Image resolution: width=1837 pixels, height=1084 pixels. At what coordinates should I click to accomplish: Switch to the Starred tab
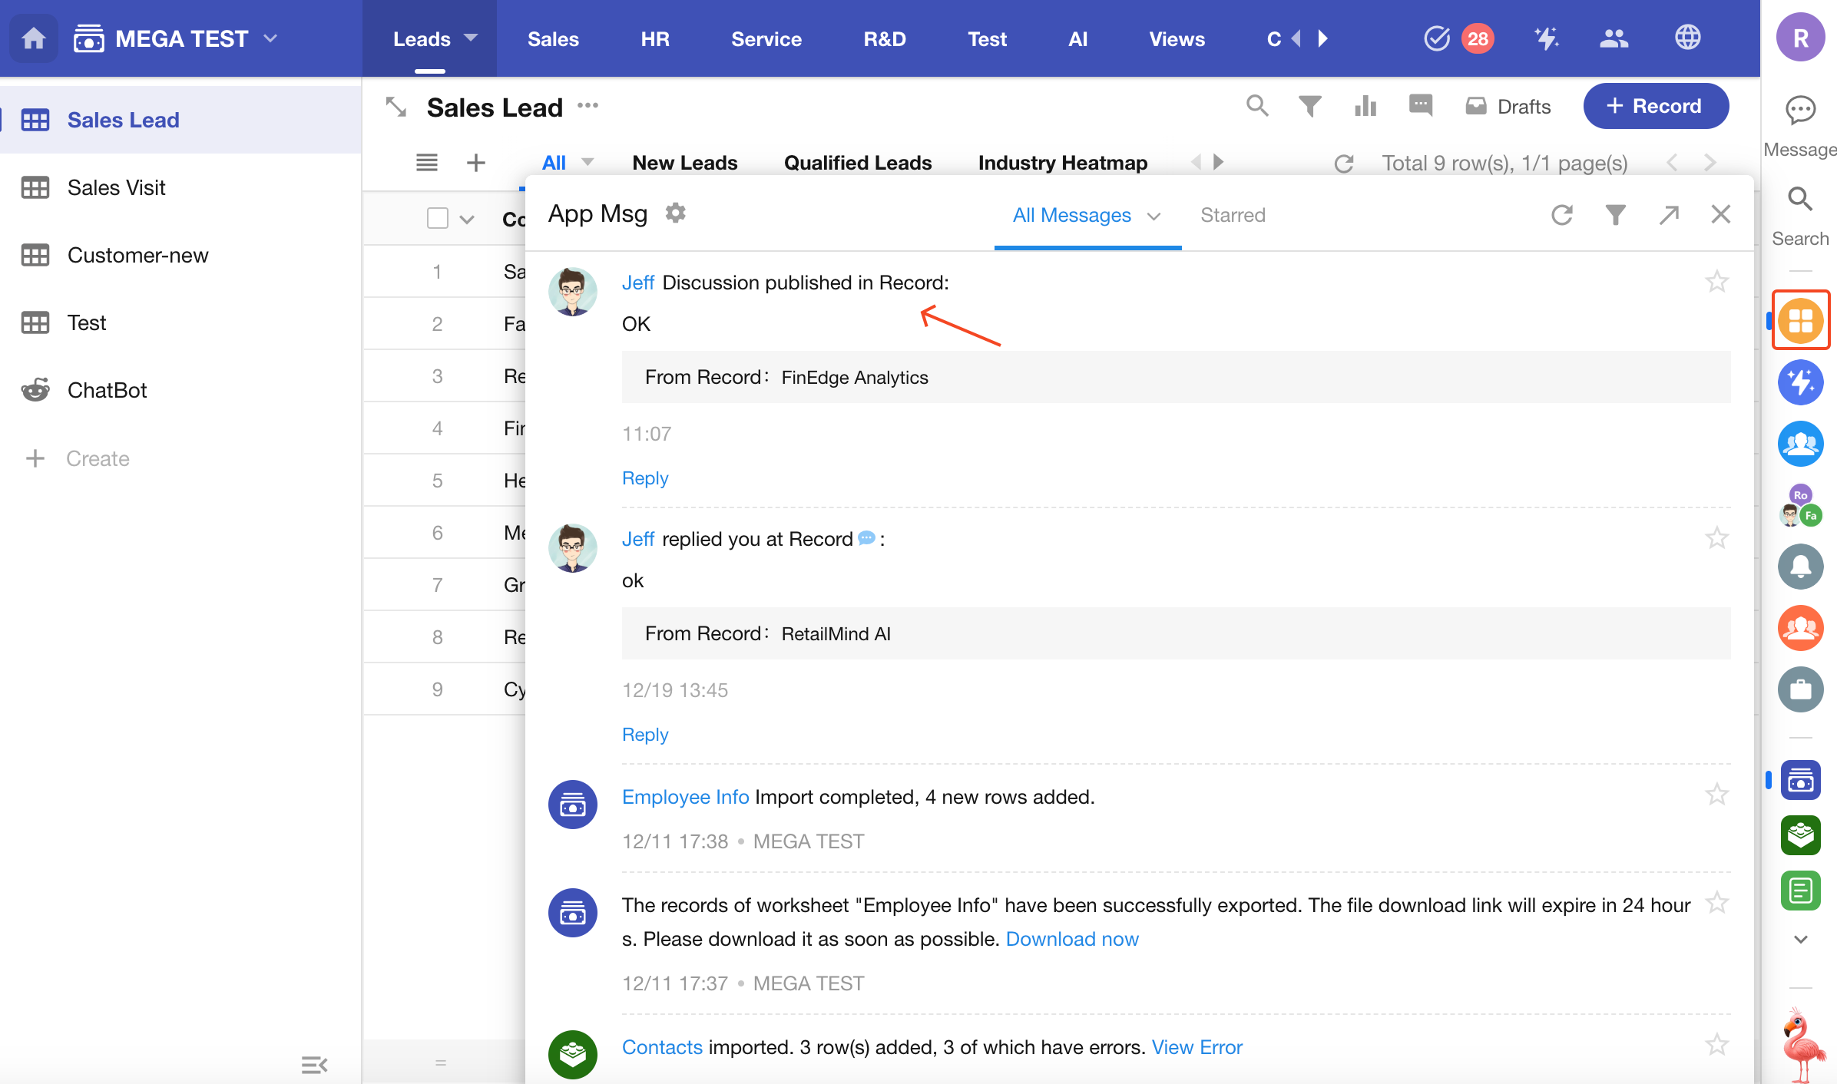point(1233,215)
